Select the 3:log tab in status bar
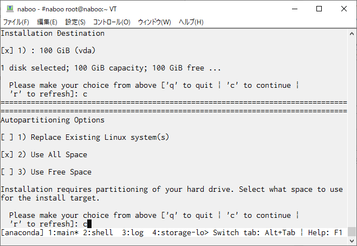 (133, 232)
